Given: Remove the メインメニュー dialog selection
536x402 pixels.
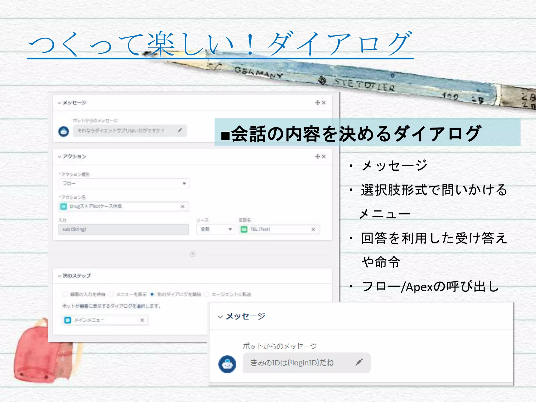Looking at the screenshot, I should coord(142,320).
